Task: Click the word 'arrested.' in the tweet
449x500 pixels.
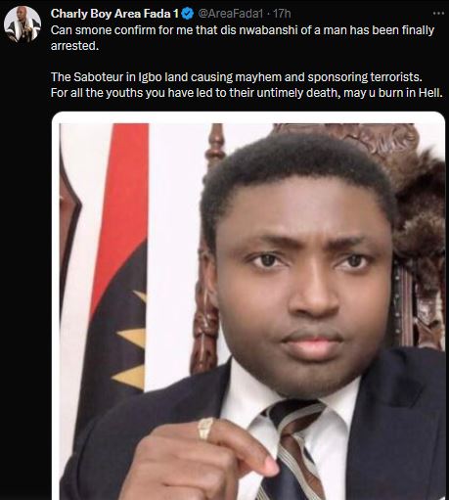Action: pos(74,46)
